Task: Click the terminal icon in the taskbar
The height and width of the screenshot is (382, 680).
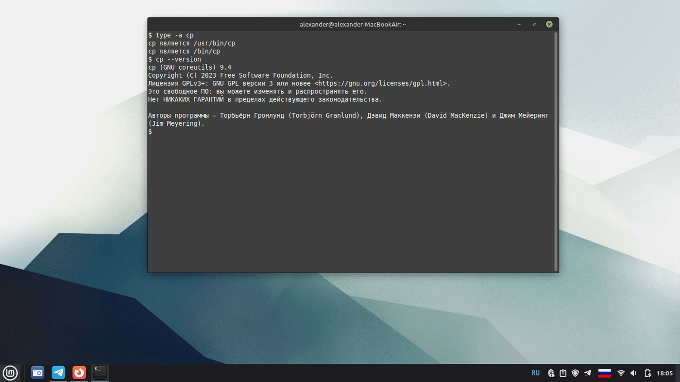Action: pos(100,373)
